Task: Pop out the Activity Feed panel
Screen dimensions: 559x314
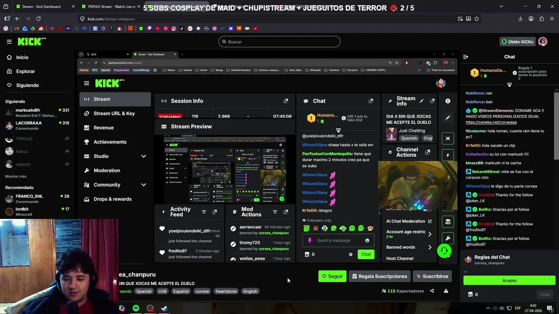Action: (214, 212)
